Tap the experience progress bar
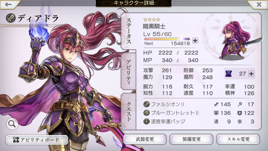 167,39
